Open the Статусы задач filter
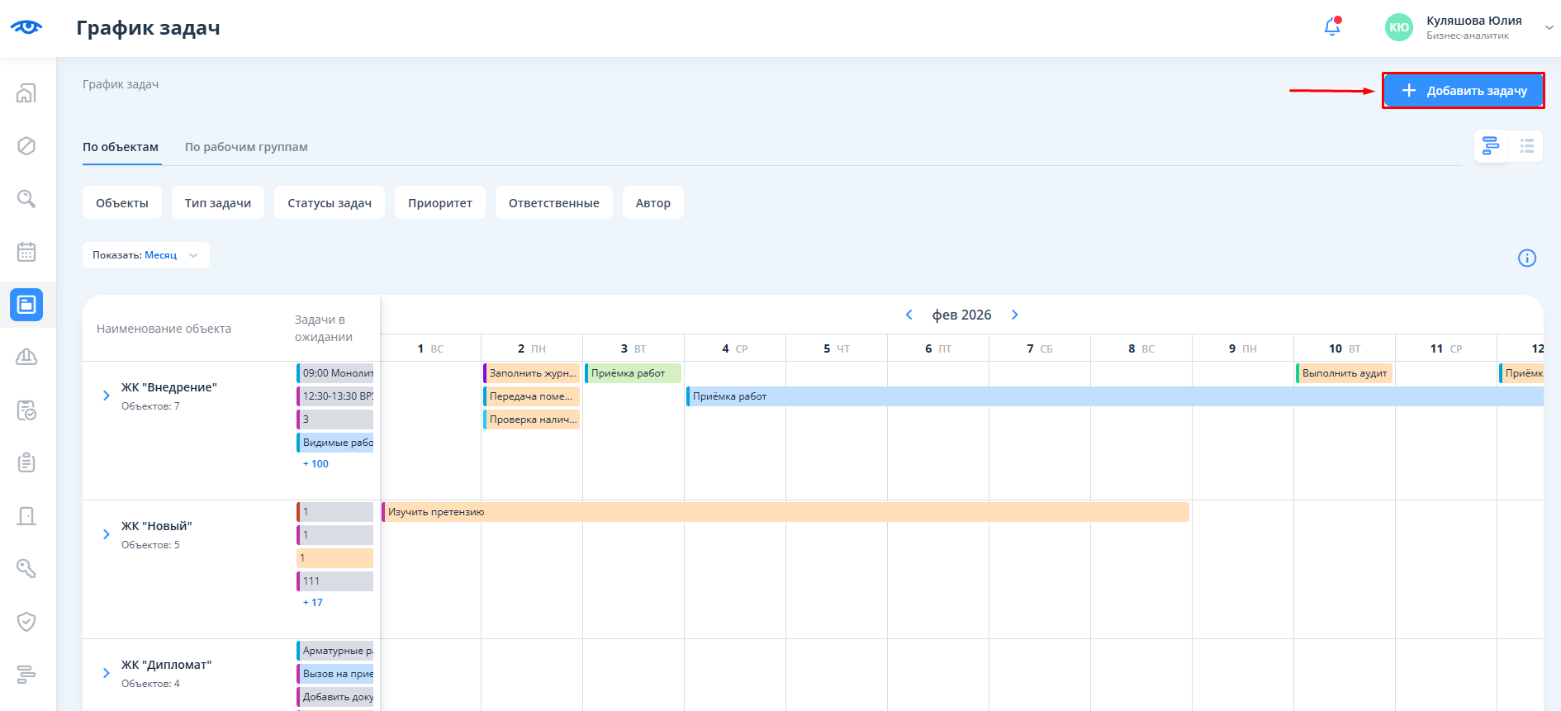 tap(330, 203)
